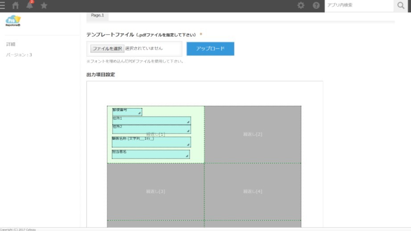The width and height of the screenshot is (411, 231).
Task: Click the blue アップロード button
Action: coord(210,49)
